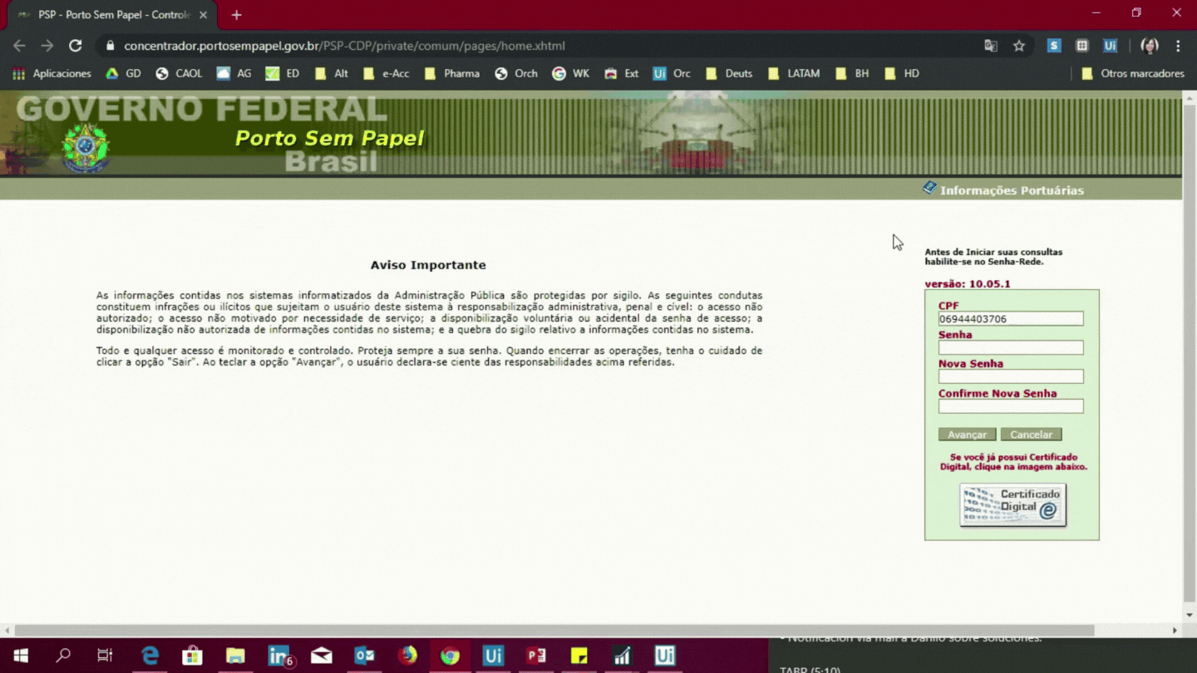Image resolution: width=1197 pixels, height=673 pixels.
Task: Open the Pharma bookmarks folder
Action: point(451,73)
